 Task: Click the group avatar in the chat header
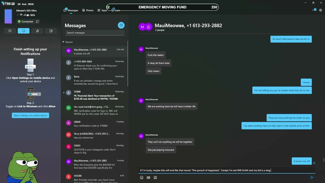145,27
